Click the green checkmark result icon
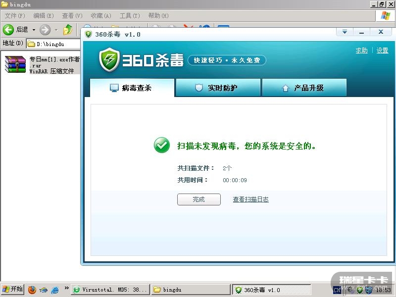Image resolution: width=396 pixels, height=297 pixels. tap(162, 145)
